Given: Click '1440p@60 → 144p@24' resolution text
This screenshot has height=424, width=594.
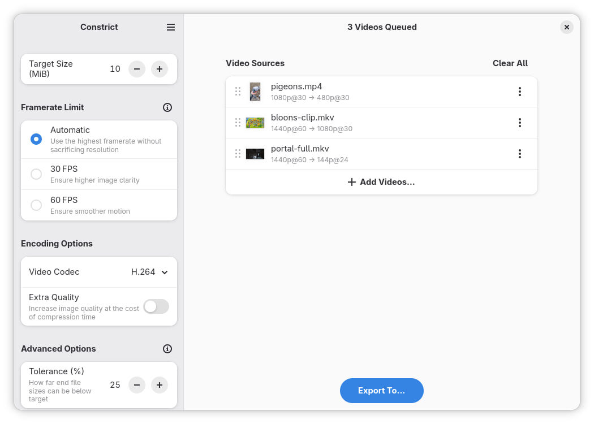Looking at the screenshot, I should coord(309,160).
